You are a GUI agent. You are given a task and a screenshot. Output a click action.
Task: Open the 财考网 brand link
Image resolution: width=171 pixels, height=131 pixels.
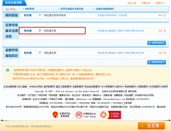click(x=165, y=87)
